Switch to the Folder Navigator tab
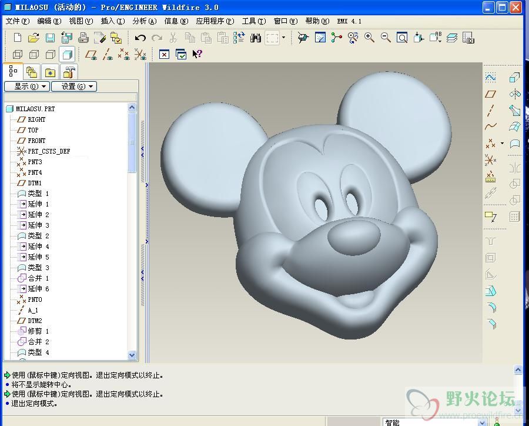Image resolution: width=529 pixels, height=426 pixels. [x=32, y=72]
